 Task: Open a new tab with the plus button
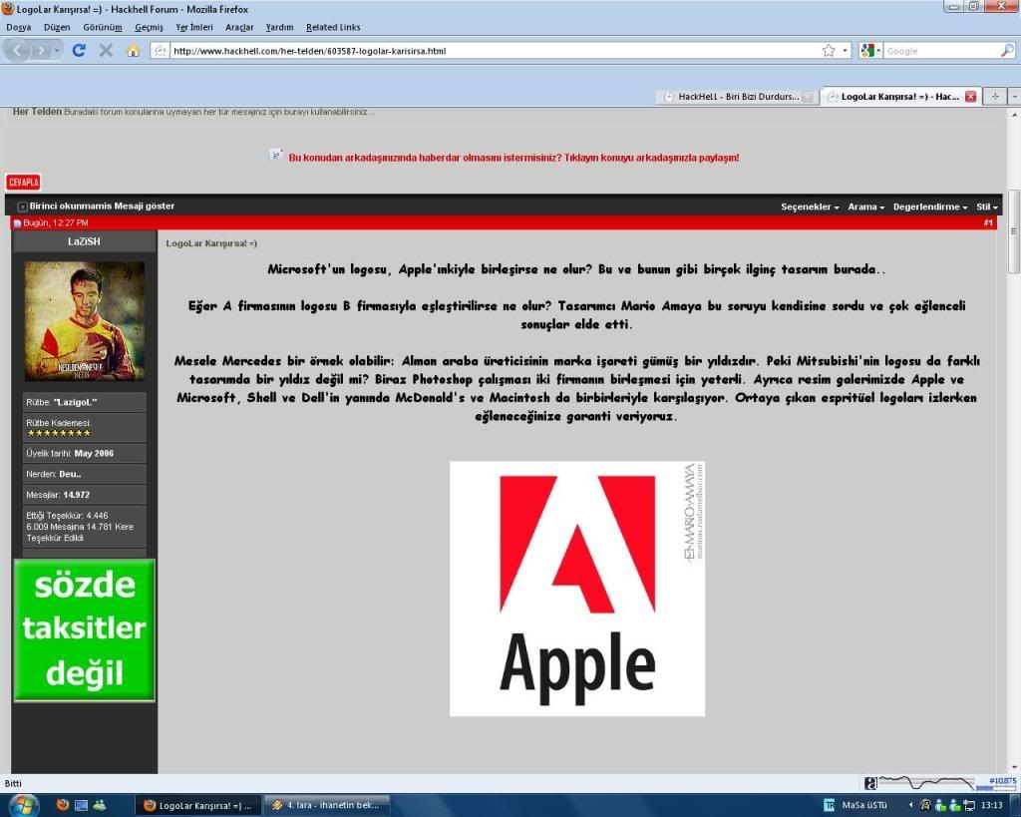tap(995, 97)
